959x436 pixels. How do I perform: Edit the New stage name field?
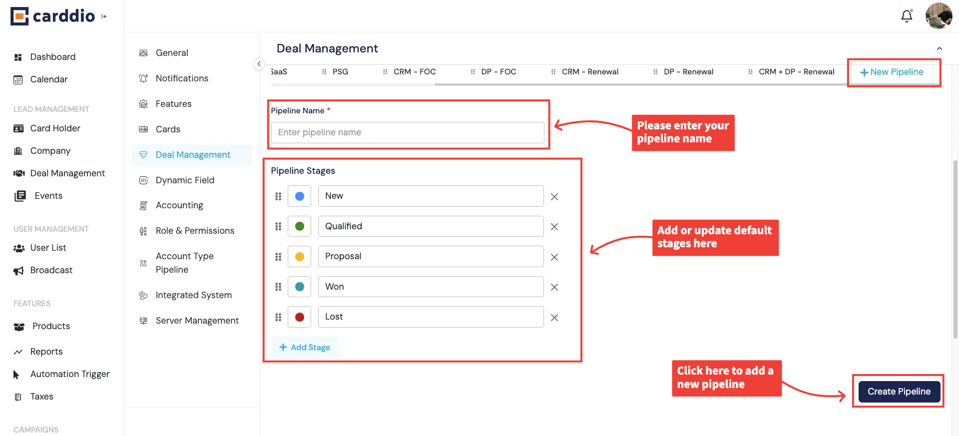(x=431, y=196)
